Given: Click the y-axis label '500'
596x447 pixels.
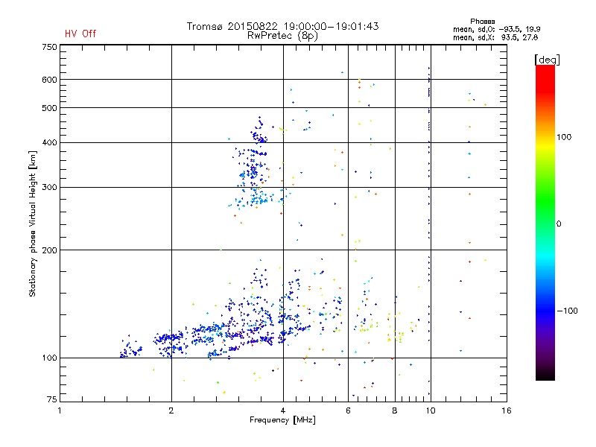Looking at the screenshot, I should pyautogui.click(x=49, y=108).
